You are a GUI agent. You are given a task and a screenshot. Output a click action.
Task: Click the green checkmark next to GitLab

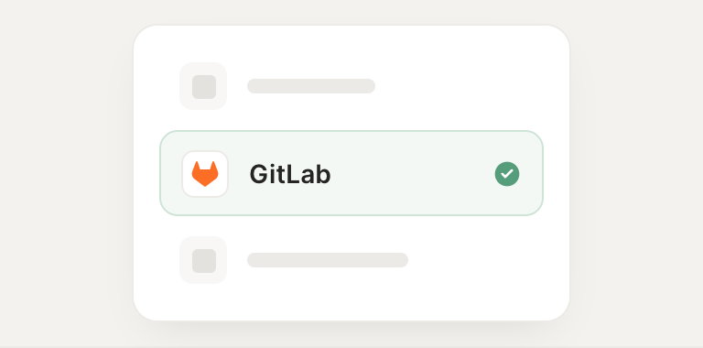pyautogui.click(x=507, y=174)
